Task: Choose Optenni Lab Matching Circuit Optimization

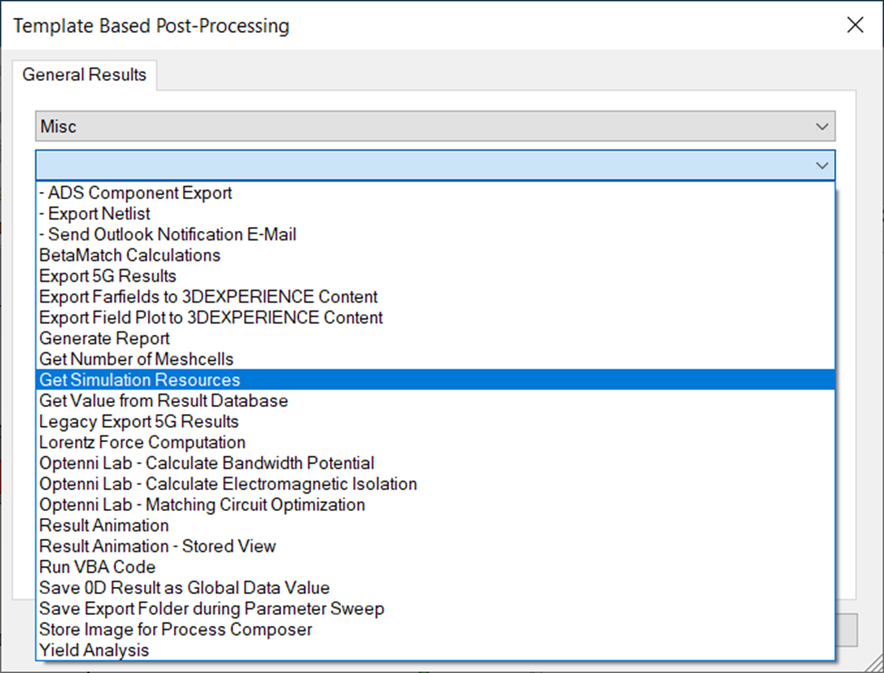Action: [435, 505]
